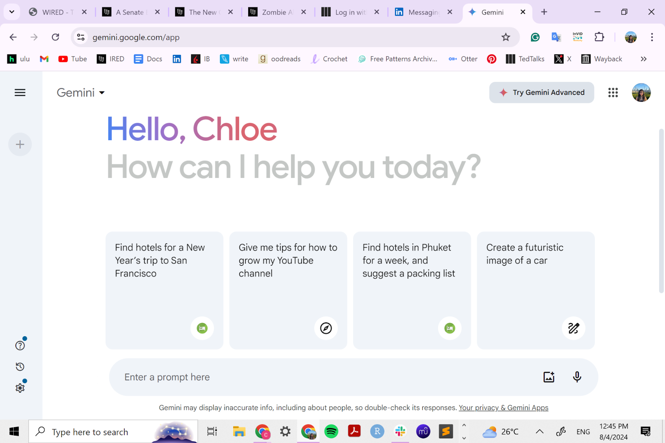The width and height of the screenshot is (665, 443).
Task: Open the Chrome three-dot menu
Action: [652, 37]
